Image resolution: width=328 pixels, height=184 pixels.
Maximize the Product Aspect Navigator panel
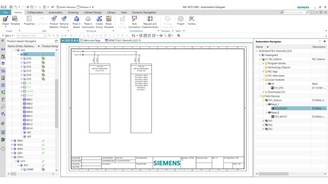click(x=56, y=41)
